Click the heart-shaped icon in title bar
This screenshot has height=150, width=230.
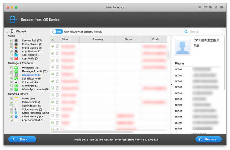click(205, 7)
